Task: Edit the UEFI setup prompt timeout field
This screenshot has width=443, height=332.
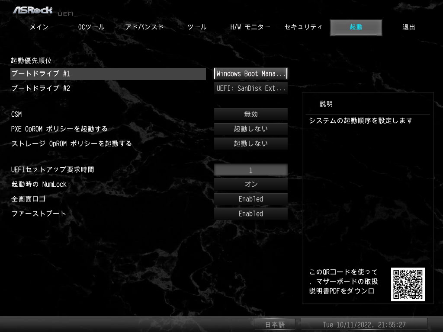Action: [250, 170]
